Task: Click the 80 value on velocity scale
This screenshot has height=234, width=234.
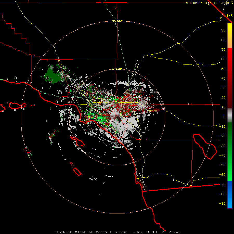Action: coord(223,40)
